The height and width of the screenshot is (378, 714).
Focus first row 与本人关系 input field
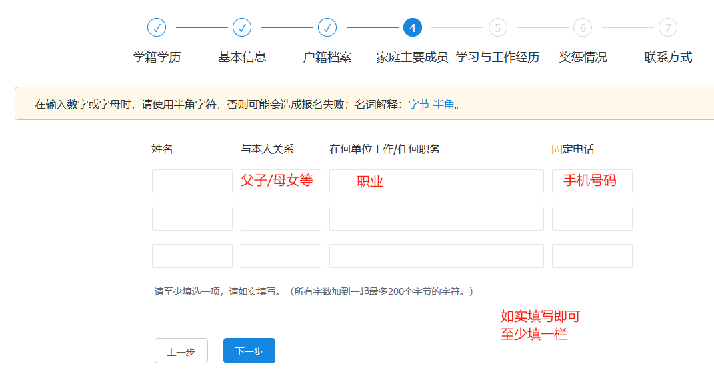coord(281,181)
